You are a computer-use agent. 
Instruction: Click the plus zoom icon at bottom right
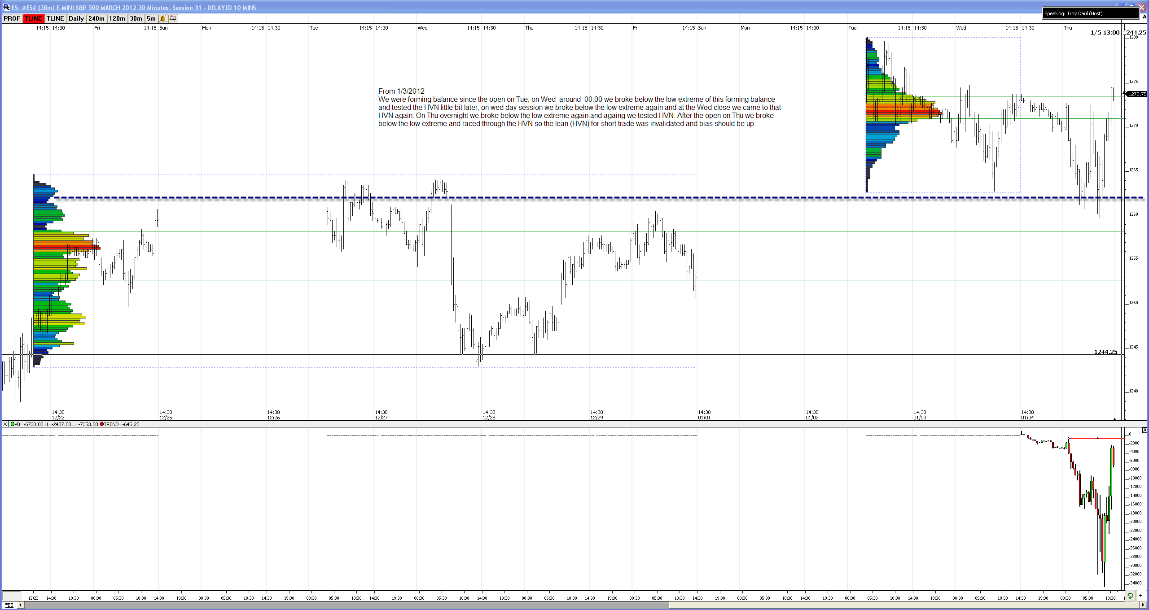click(1140, 596)
